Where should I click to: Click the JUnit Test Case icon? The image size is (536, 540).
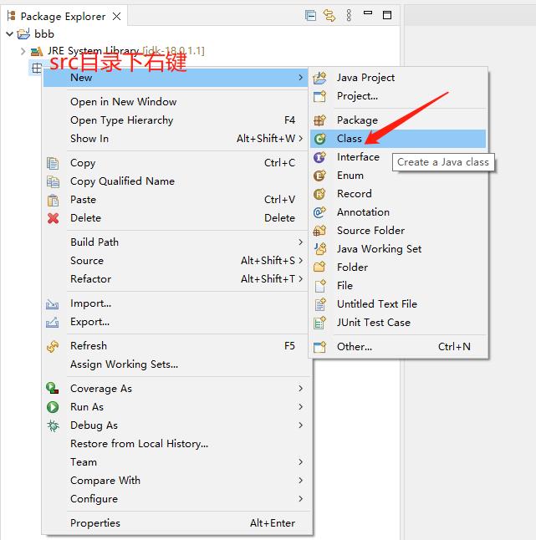point(319,323)
